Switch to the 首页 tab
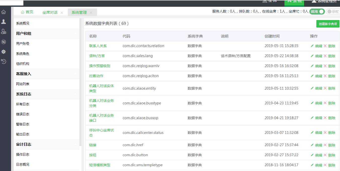The height and width of the screenshot is (171, 340). 27,12
